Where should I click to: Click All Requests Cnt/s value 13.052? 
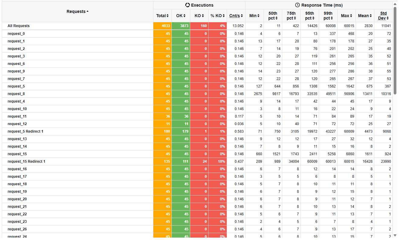(238, 26)
